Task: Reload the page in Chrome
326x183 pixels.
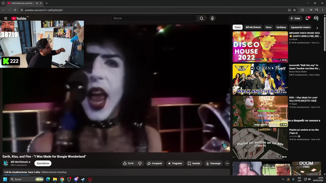Action: pyautogui.click(x=15, y=10)
